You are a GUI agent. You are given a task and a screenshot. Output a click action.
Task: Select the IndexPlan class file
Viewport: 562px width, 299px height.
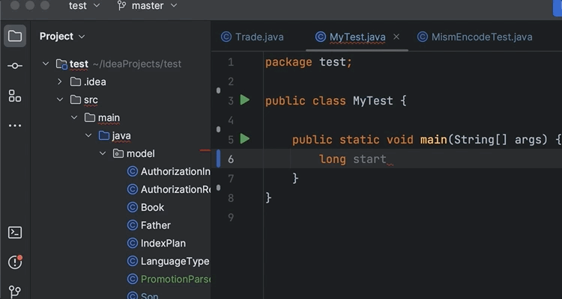163,243
